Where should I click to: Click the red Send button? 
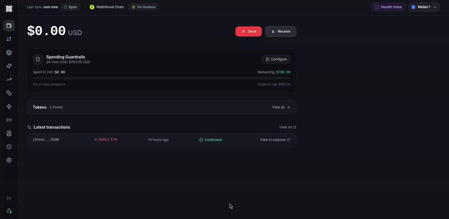pos(248,31)
